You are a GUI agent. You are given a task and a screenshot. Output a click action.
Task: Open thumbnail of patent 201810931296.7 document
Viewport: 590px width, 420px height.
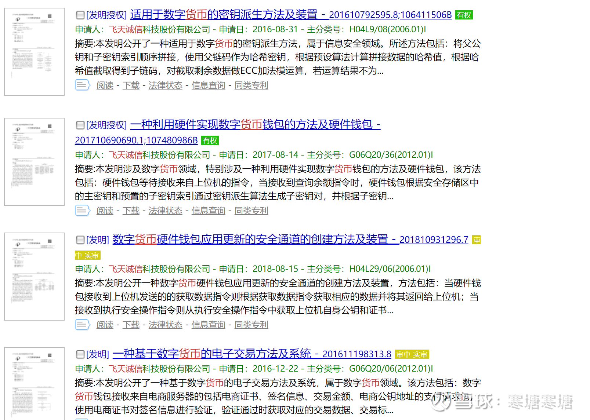tap(34, 277)
